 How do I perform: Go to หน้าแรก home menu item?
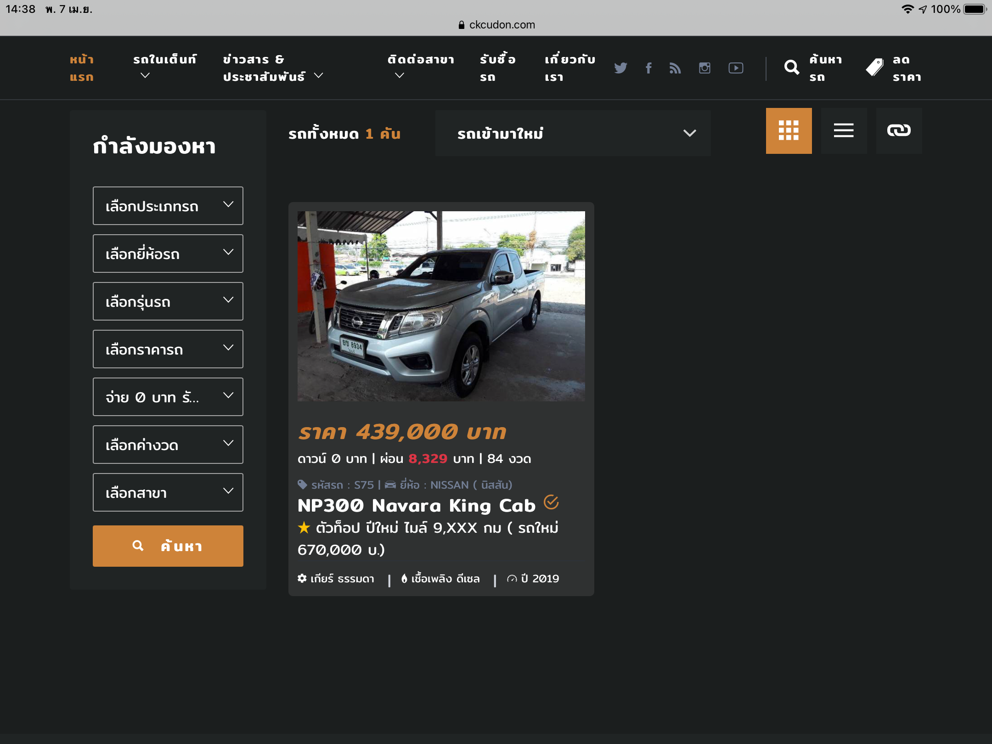tap(82, 68)
